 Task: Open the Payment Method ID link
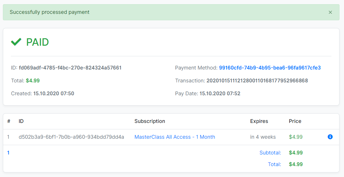[270, 68]
